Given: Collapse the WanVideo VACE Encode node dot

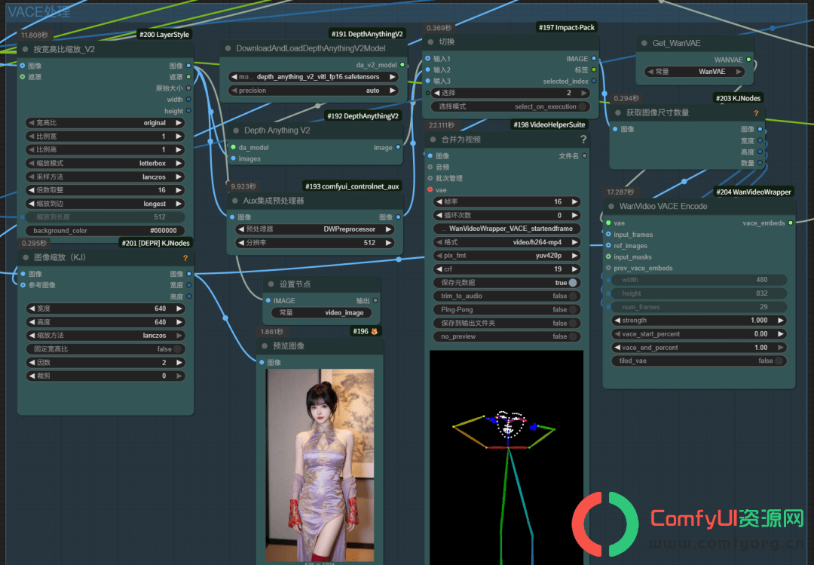Looking at the screenshot, I should click(611, 207).
